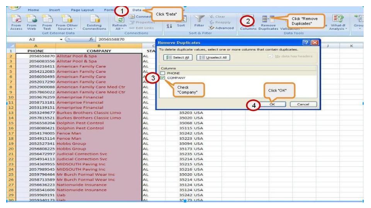This screenshot has height=208, width=371.
Task: Uncheck the COMPANY column checkbox
Action: [163, 77]
